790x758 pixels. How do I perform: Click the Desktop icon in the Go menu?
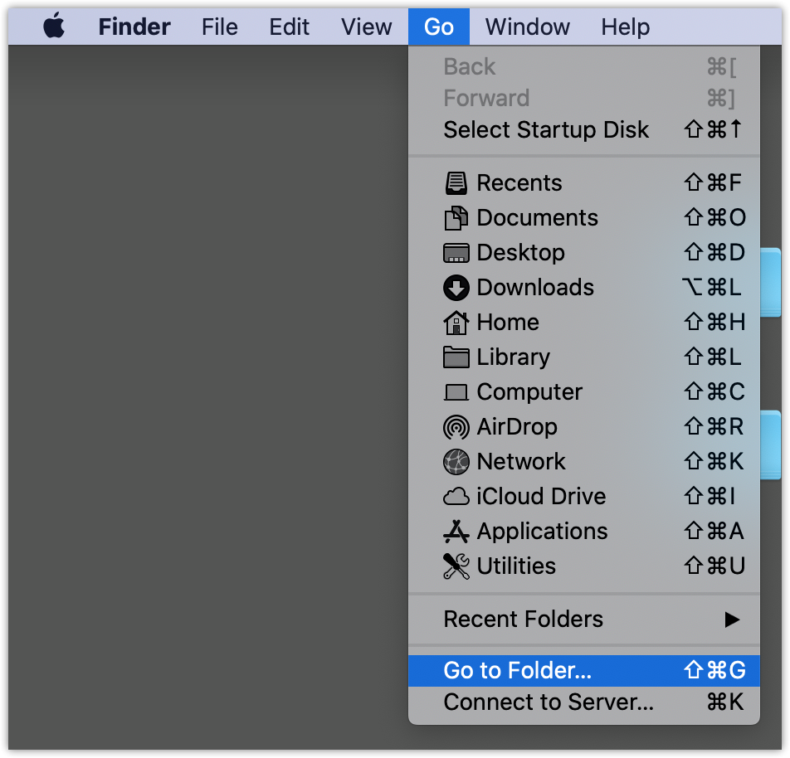click(x=456, y=253)
